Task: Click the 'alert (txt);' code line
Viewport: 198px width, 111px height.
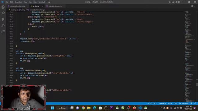Action: pos(38,27)
